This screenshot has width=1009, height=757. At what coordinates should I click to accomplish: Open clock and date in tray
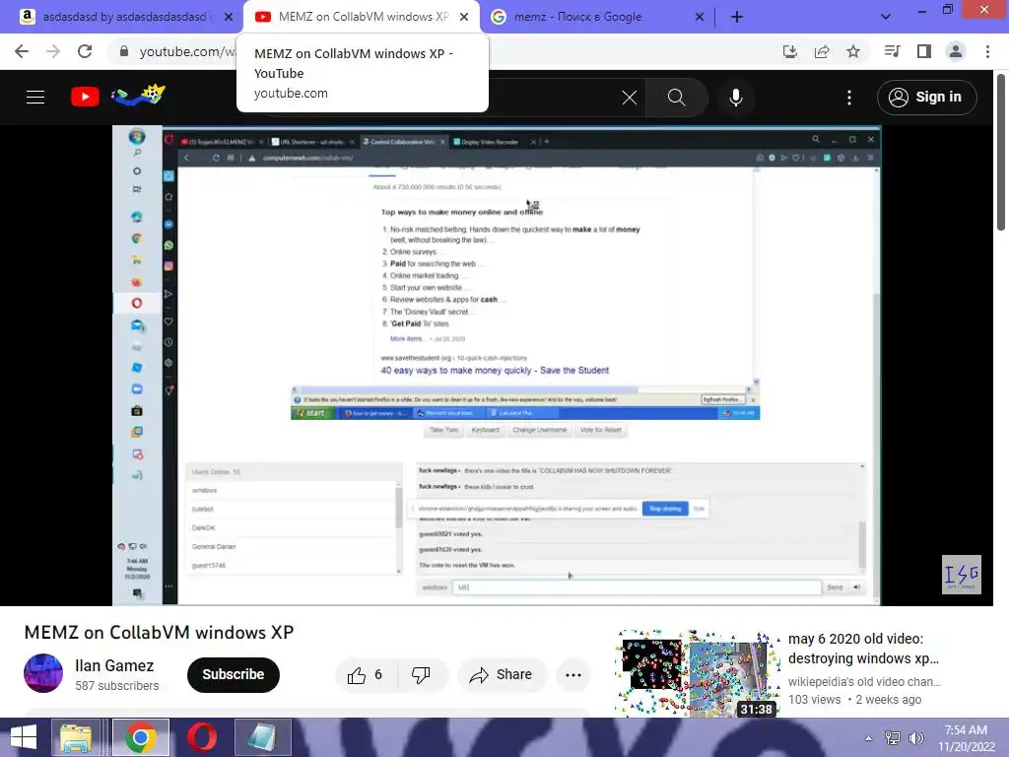pyautogui.click(x=966, y=738)
